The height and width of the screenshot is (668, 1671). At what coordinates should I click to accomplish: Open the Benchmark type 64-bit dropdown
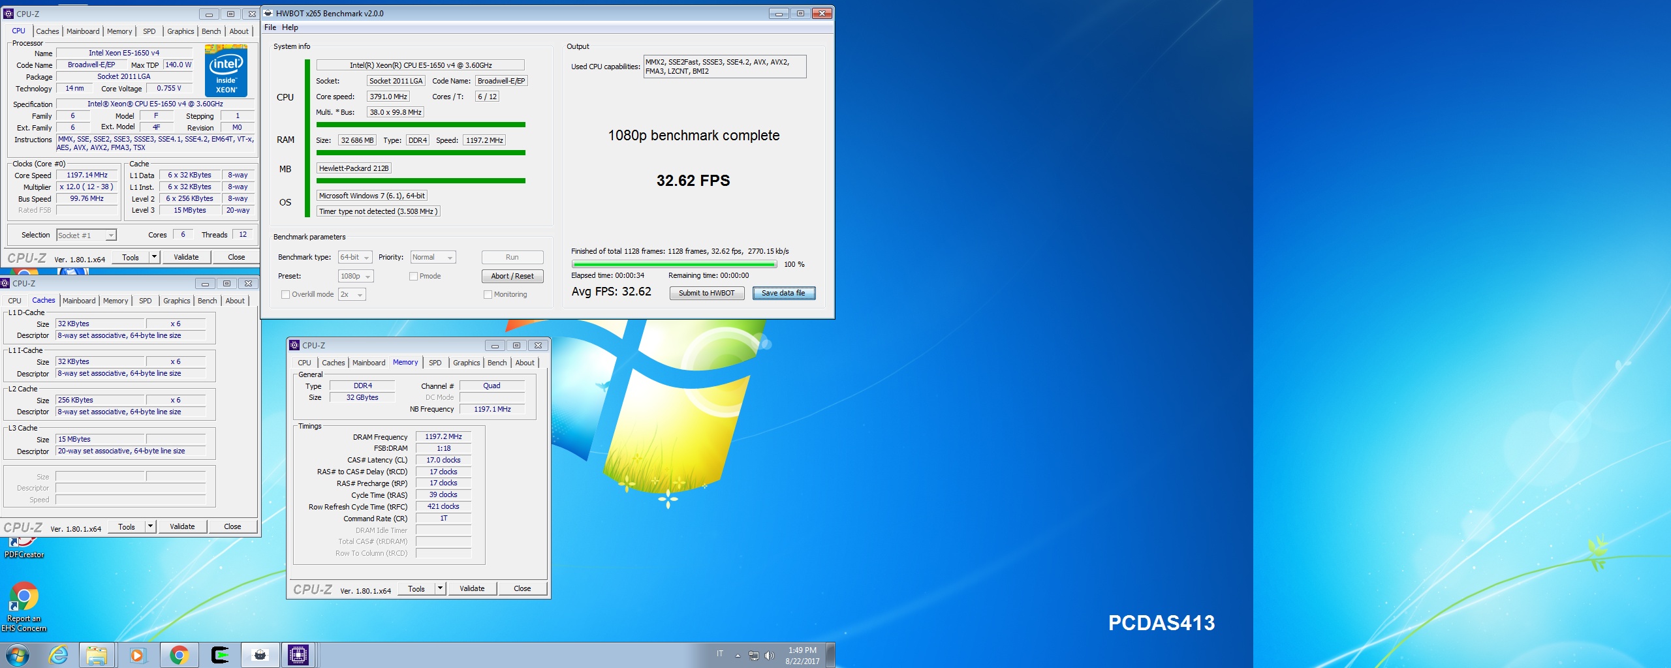356,257
